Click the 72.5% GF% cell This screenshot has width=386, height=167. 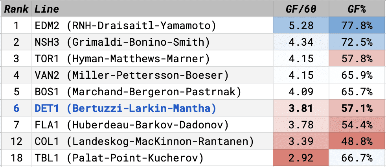(x=357, y=42)
